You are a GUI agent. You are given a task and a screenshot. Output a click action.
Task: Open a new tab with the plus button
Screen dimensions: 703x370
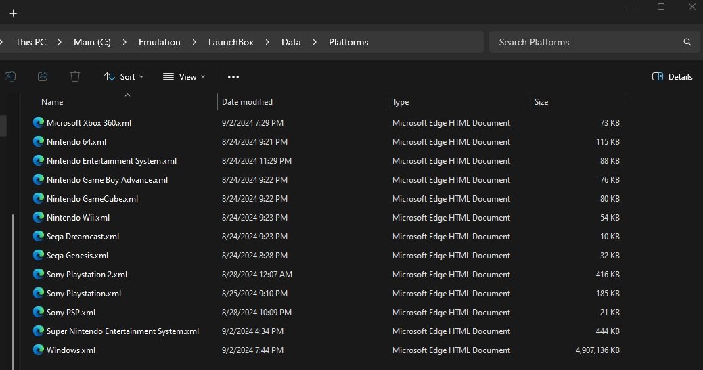click(13, 14)
